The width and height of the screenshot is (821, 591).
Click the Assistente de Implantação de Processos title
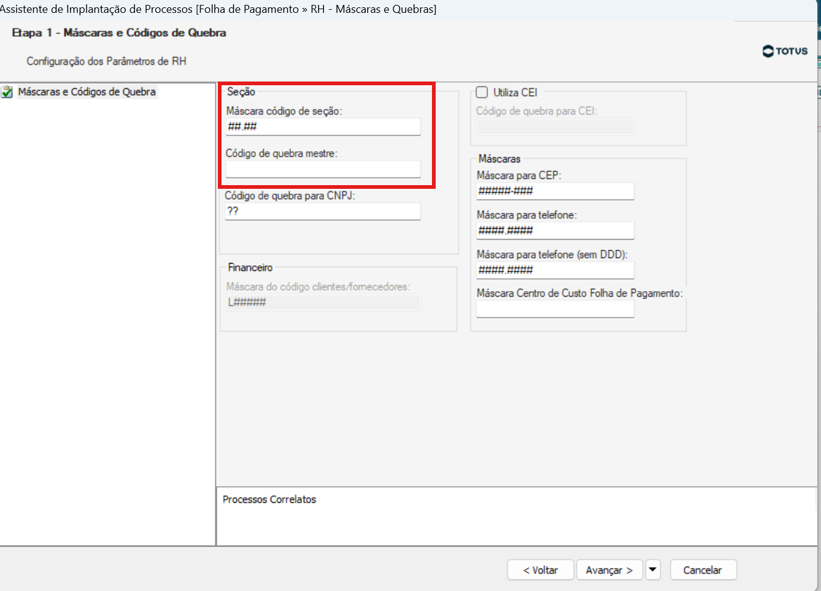pos(218,9)
